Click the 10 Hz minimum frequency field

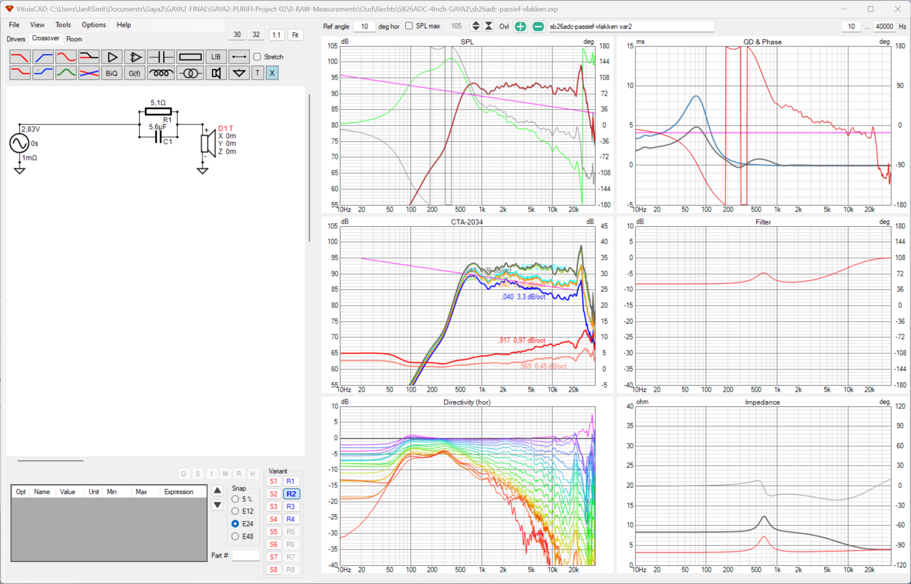coord(851,26)
